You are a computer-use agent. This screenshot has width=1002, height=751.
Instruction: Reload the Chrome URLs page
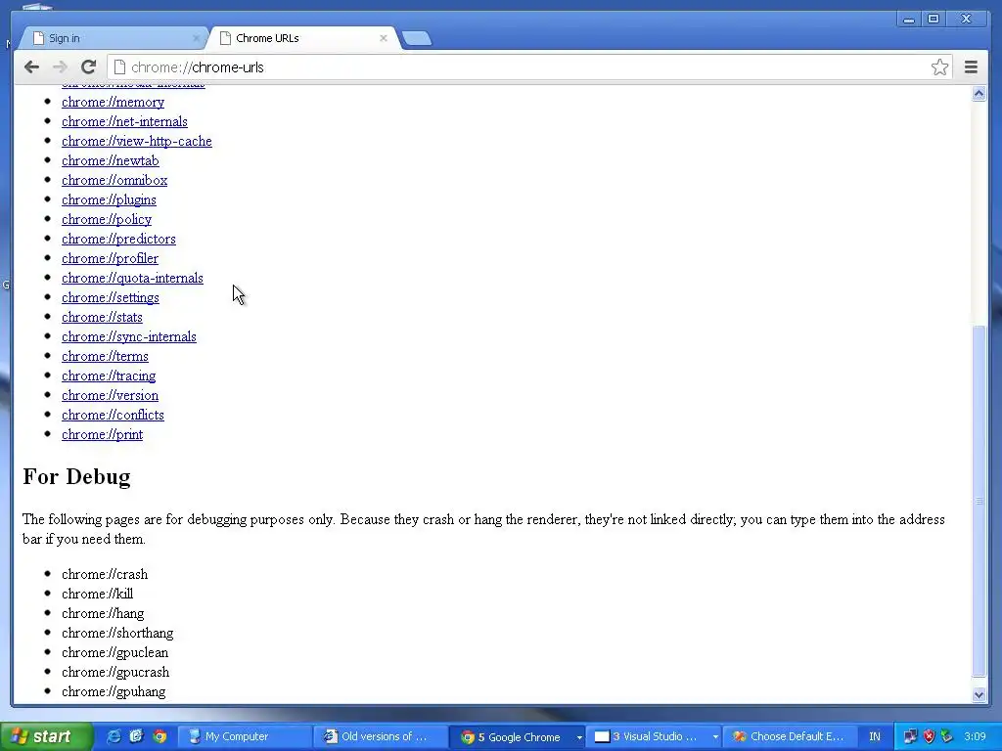(x=88, y=67)
